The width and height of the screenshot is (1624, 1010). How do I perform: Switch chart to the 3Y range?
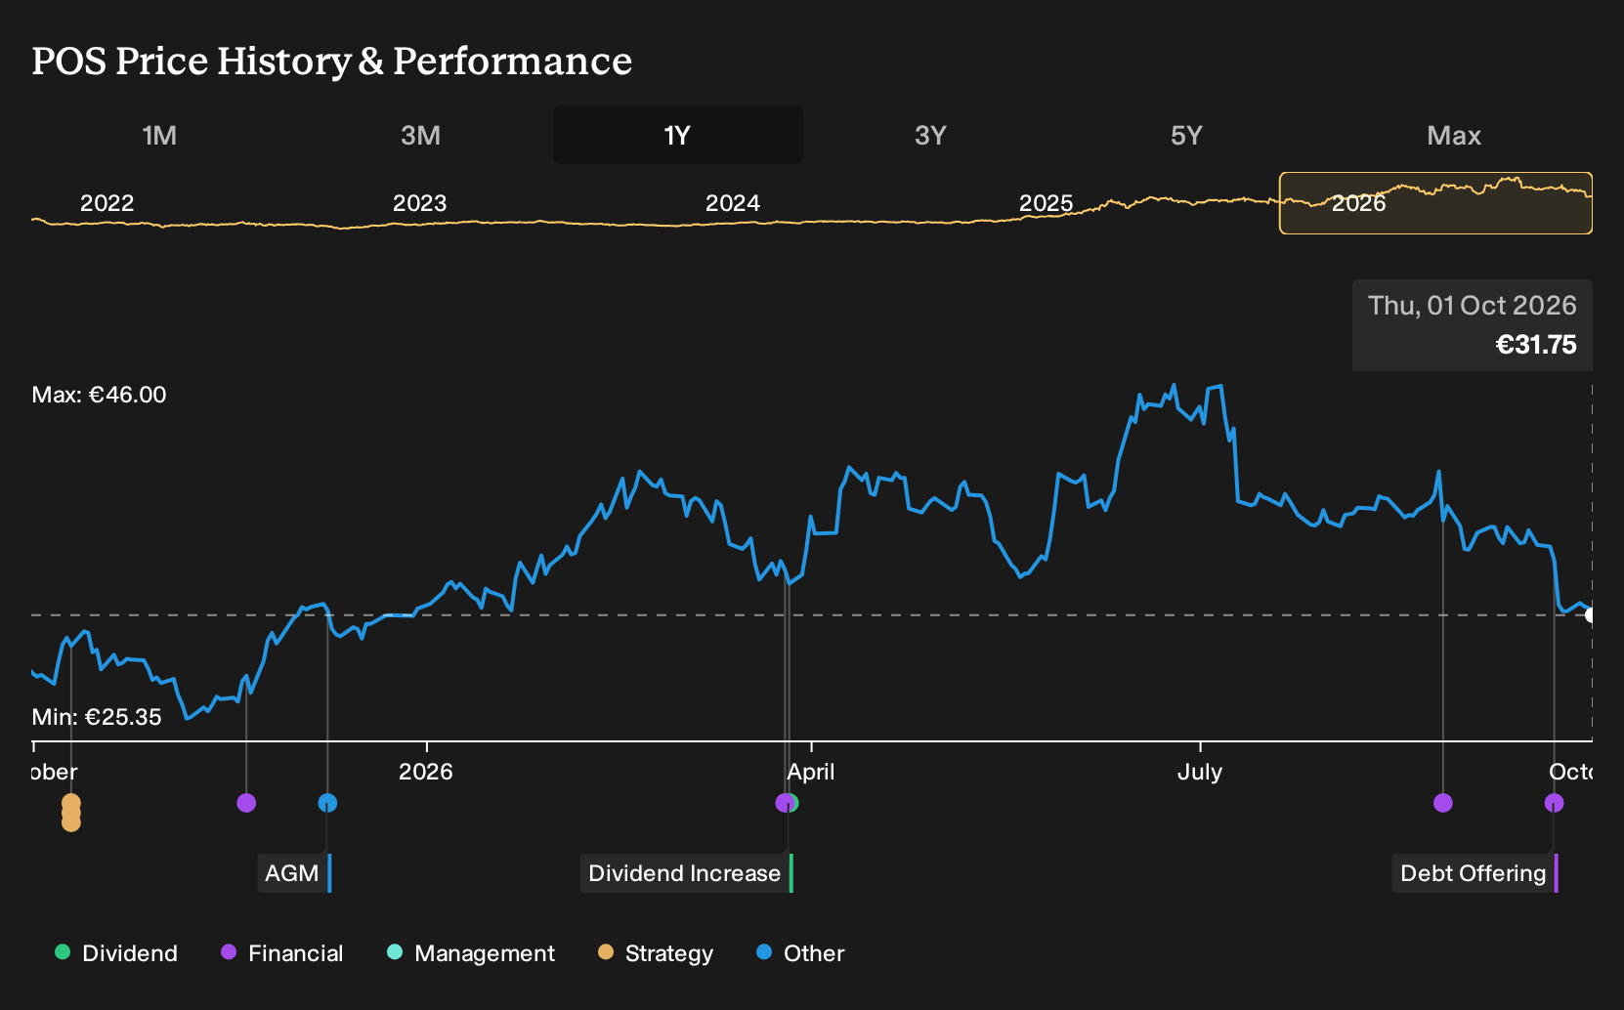tap(930, 135)
